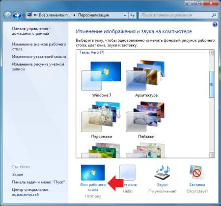
Task: Open the Звуки sounds icon
Action: pos(162,173)
